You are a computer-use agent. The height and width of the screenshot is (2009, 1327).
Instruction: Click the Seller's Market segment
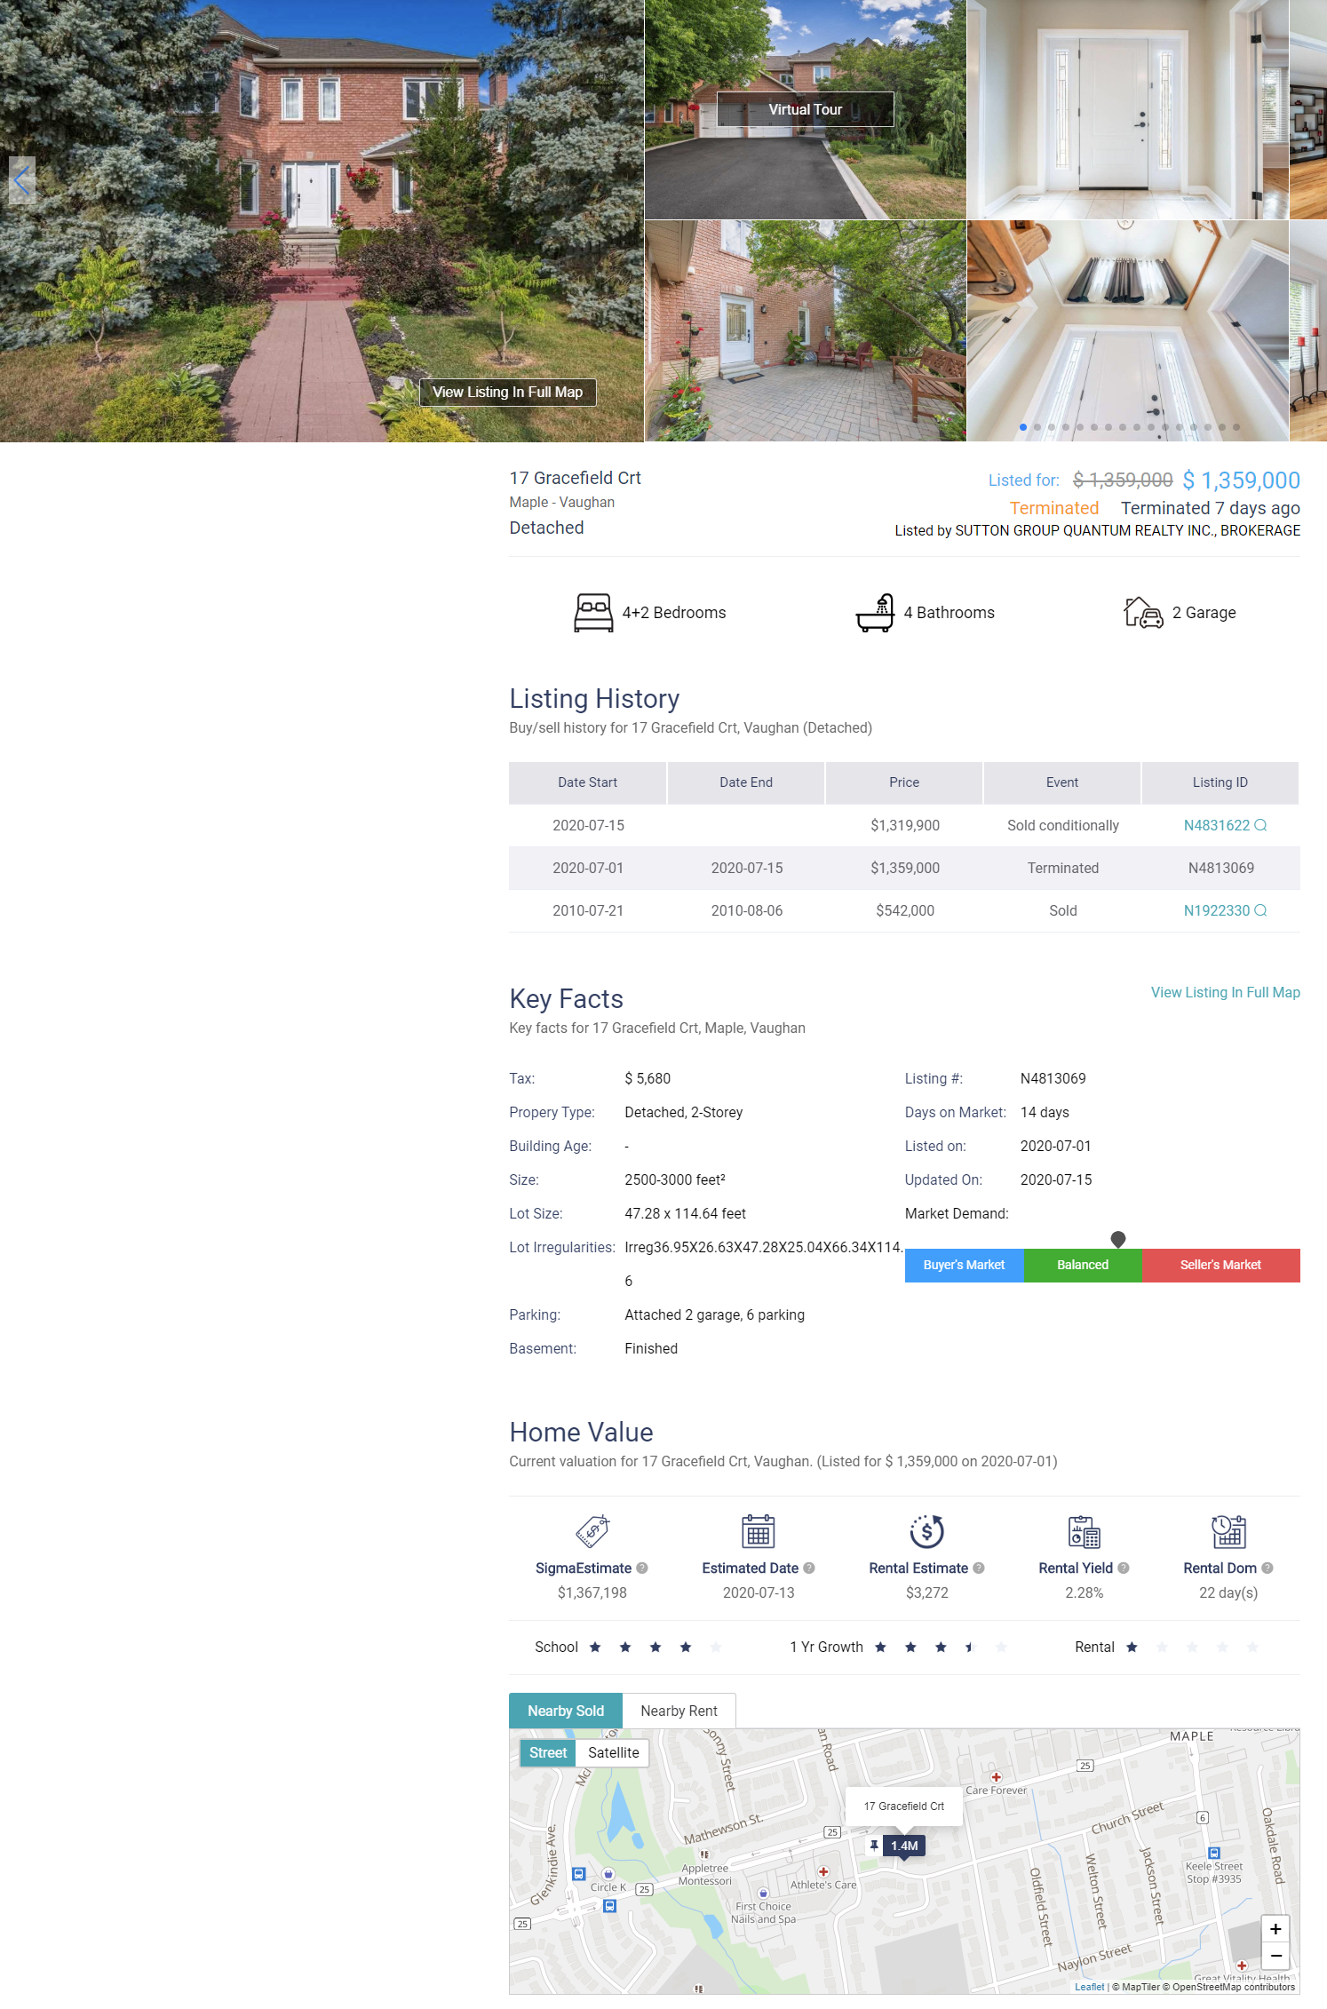coord(1220,1265)
